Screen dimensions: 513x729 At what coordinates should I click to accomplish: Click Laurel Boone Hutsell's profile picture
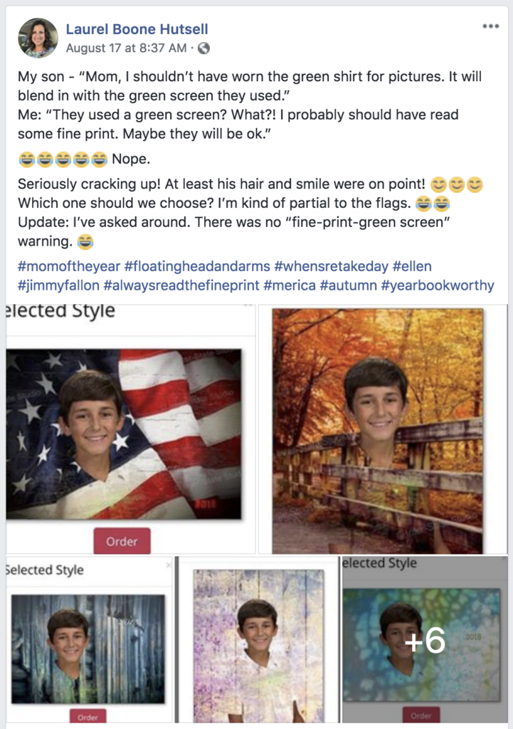[x=38, y=38]
